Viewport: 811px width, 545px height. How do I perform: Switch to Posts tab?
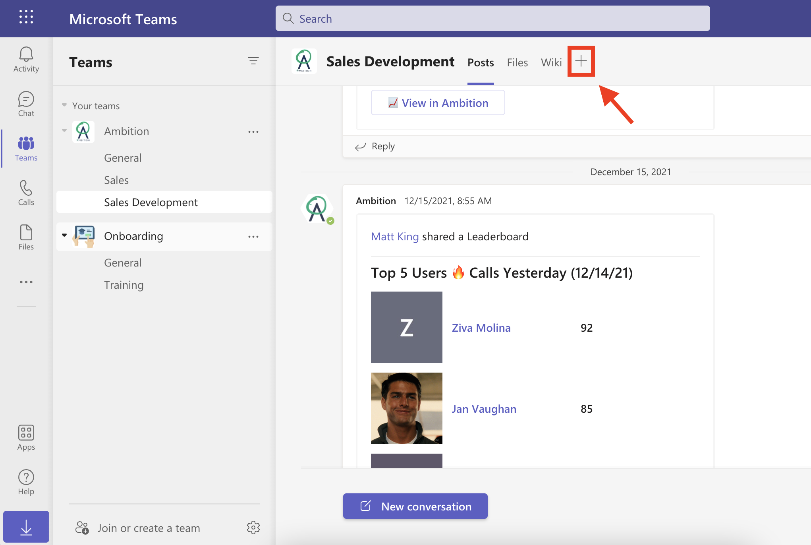pyautogui.click(x=481, y=63)
